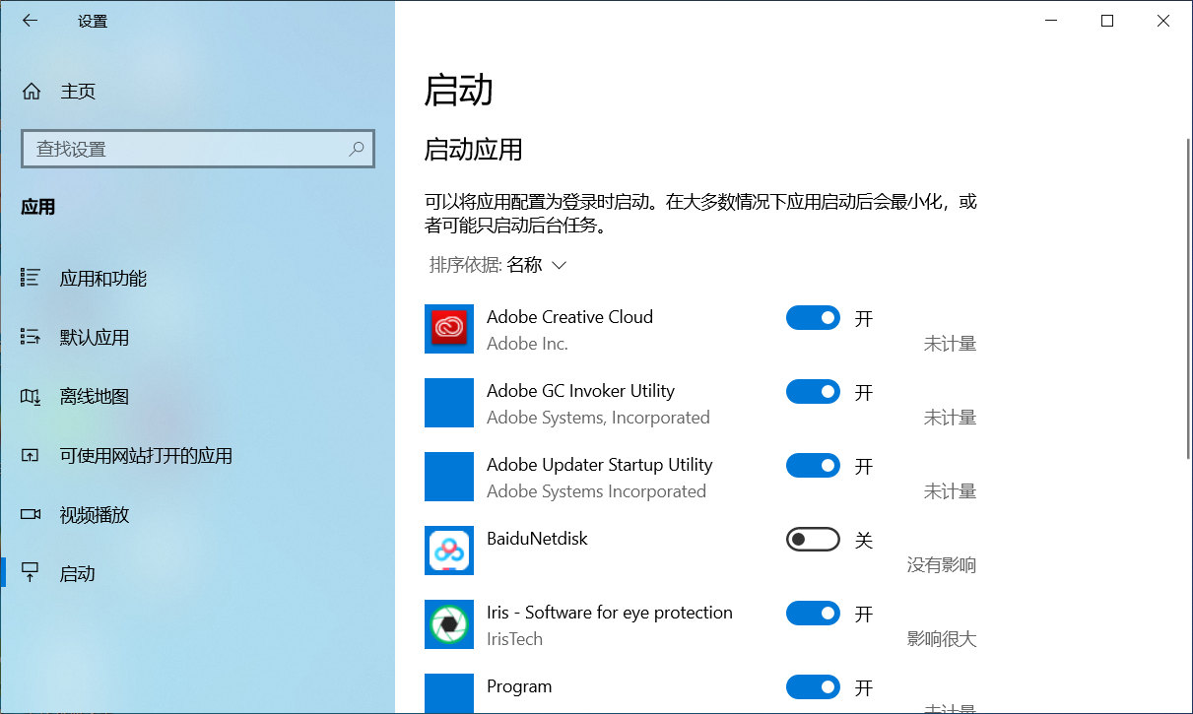Click the Adobe Inc. publisher text

click(x=527, y=344)
